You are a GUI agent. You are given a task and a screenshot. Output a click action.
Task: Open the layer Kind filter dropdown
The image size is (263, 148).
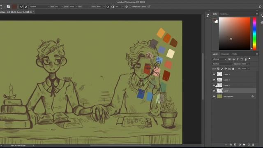[219, 59]
